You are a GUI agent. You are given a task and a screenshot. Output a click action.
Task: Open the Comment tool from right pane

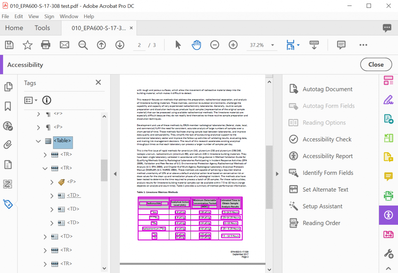[388, 176]
